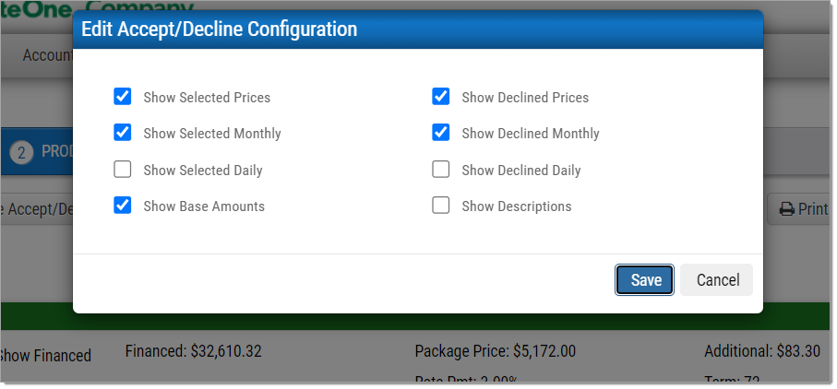Image resolution: width=837 pixels, height=389 pixels.
Task: Check the Show Descriptions checkbox
Action: click(x=440, y=206)
